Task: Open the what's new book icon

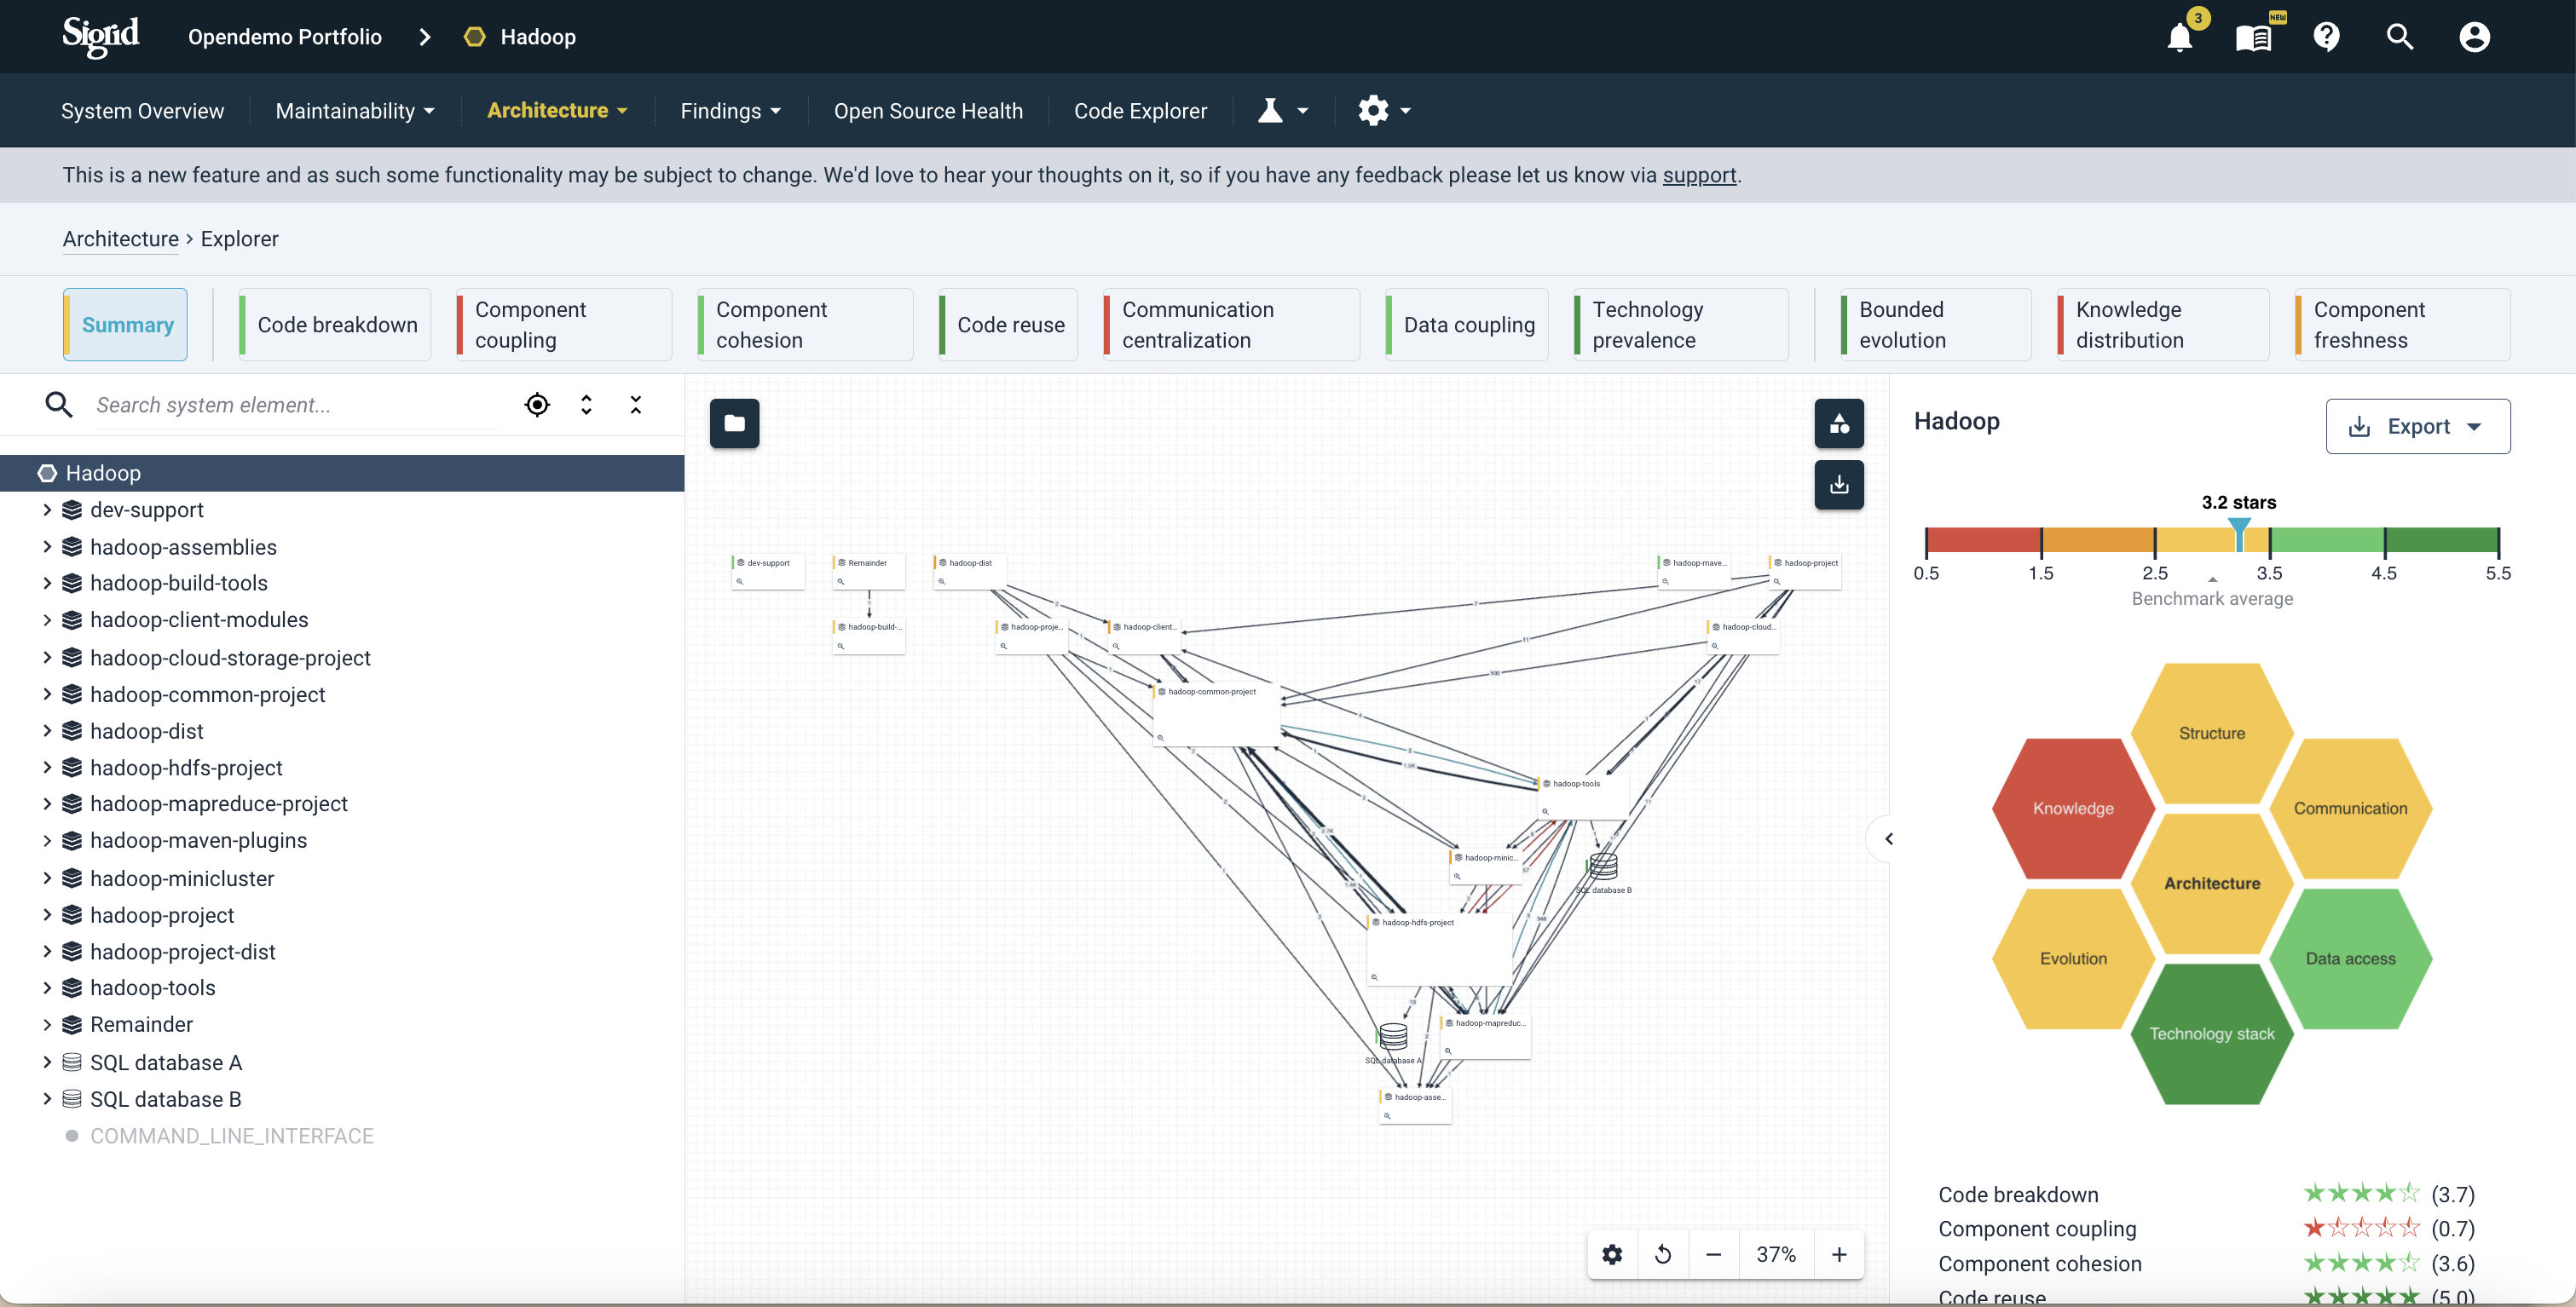Action: [x=2254, y=37]
